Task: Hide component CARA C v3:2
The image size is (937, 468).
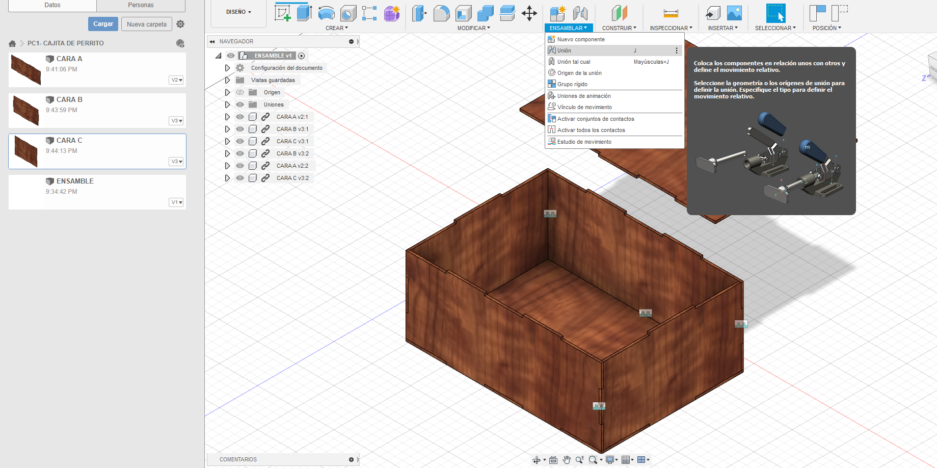Action: 240,178
